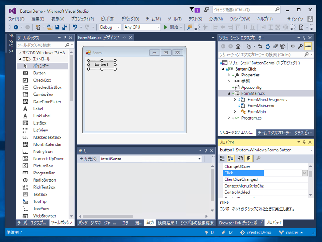Image resolution: width=322 pixels, height=242 pixels.
Task: Open the Any CPU platform dropdown
Action: click(x=142, y=27)
